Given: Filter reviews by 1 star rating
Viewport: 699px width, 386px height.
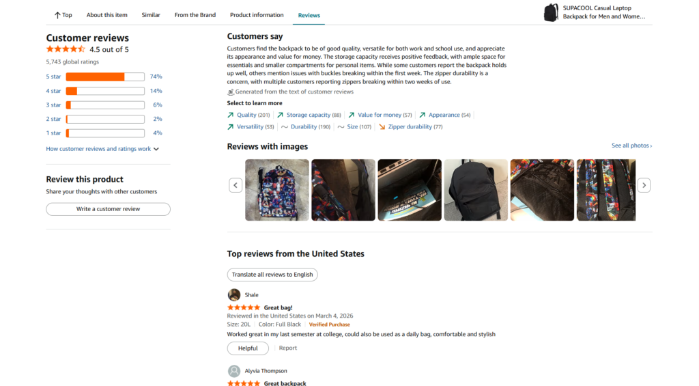Looking at the screenshot, I should point(105,133).
